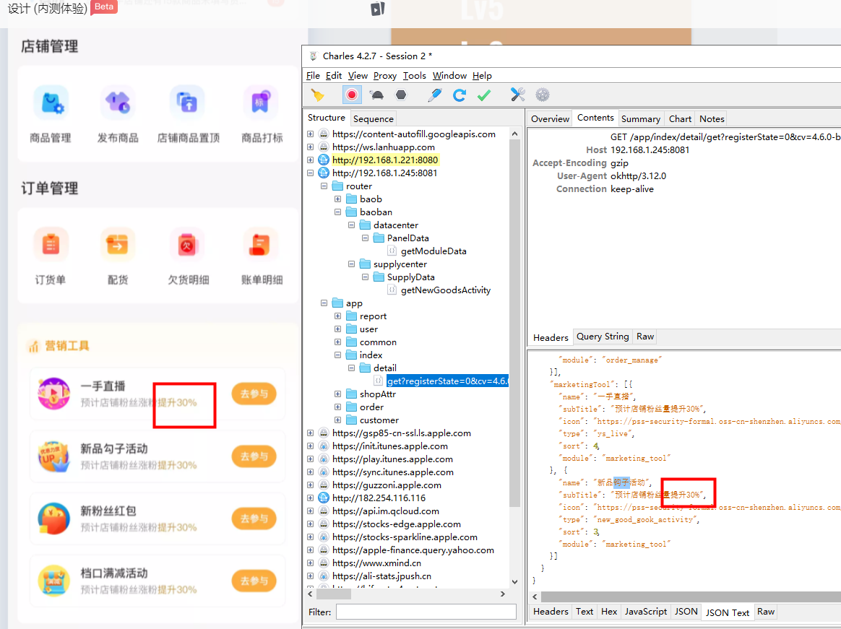Click the Filter input field
841x629 pixels.
(426, 612)
